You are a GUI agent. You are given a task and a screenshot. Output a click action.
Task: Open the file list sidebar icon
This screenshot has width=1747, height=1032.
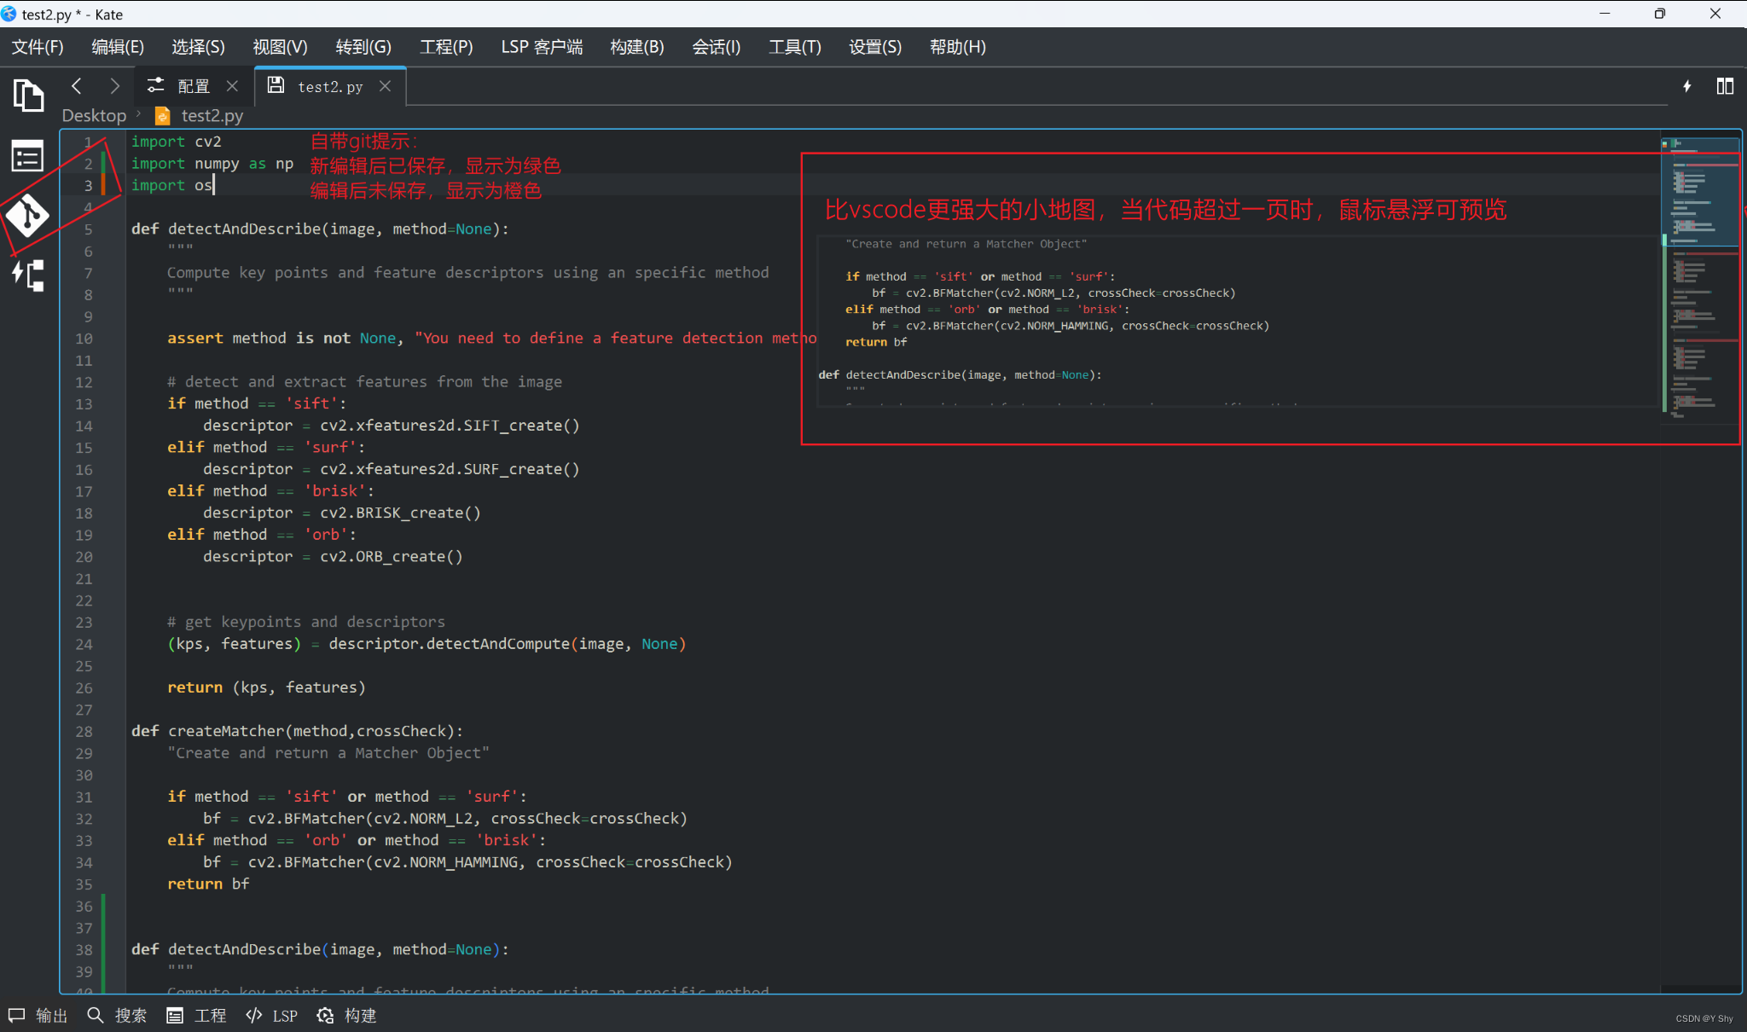point(28,157)
